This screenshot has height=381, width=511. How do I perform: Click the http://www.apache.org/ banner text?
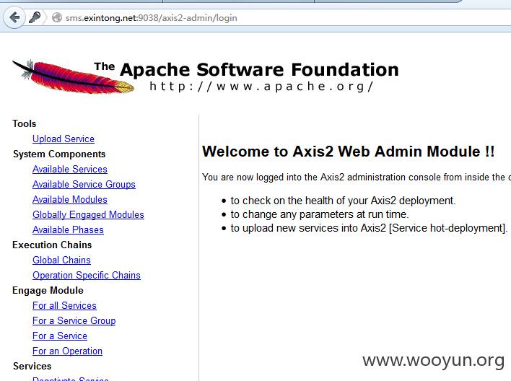(261, 87)
